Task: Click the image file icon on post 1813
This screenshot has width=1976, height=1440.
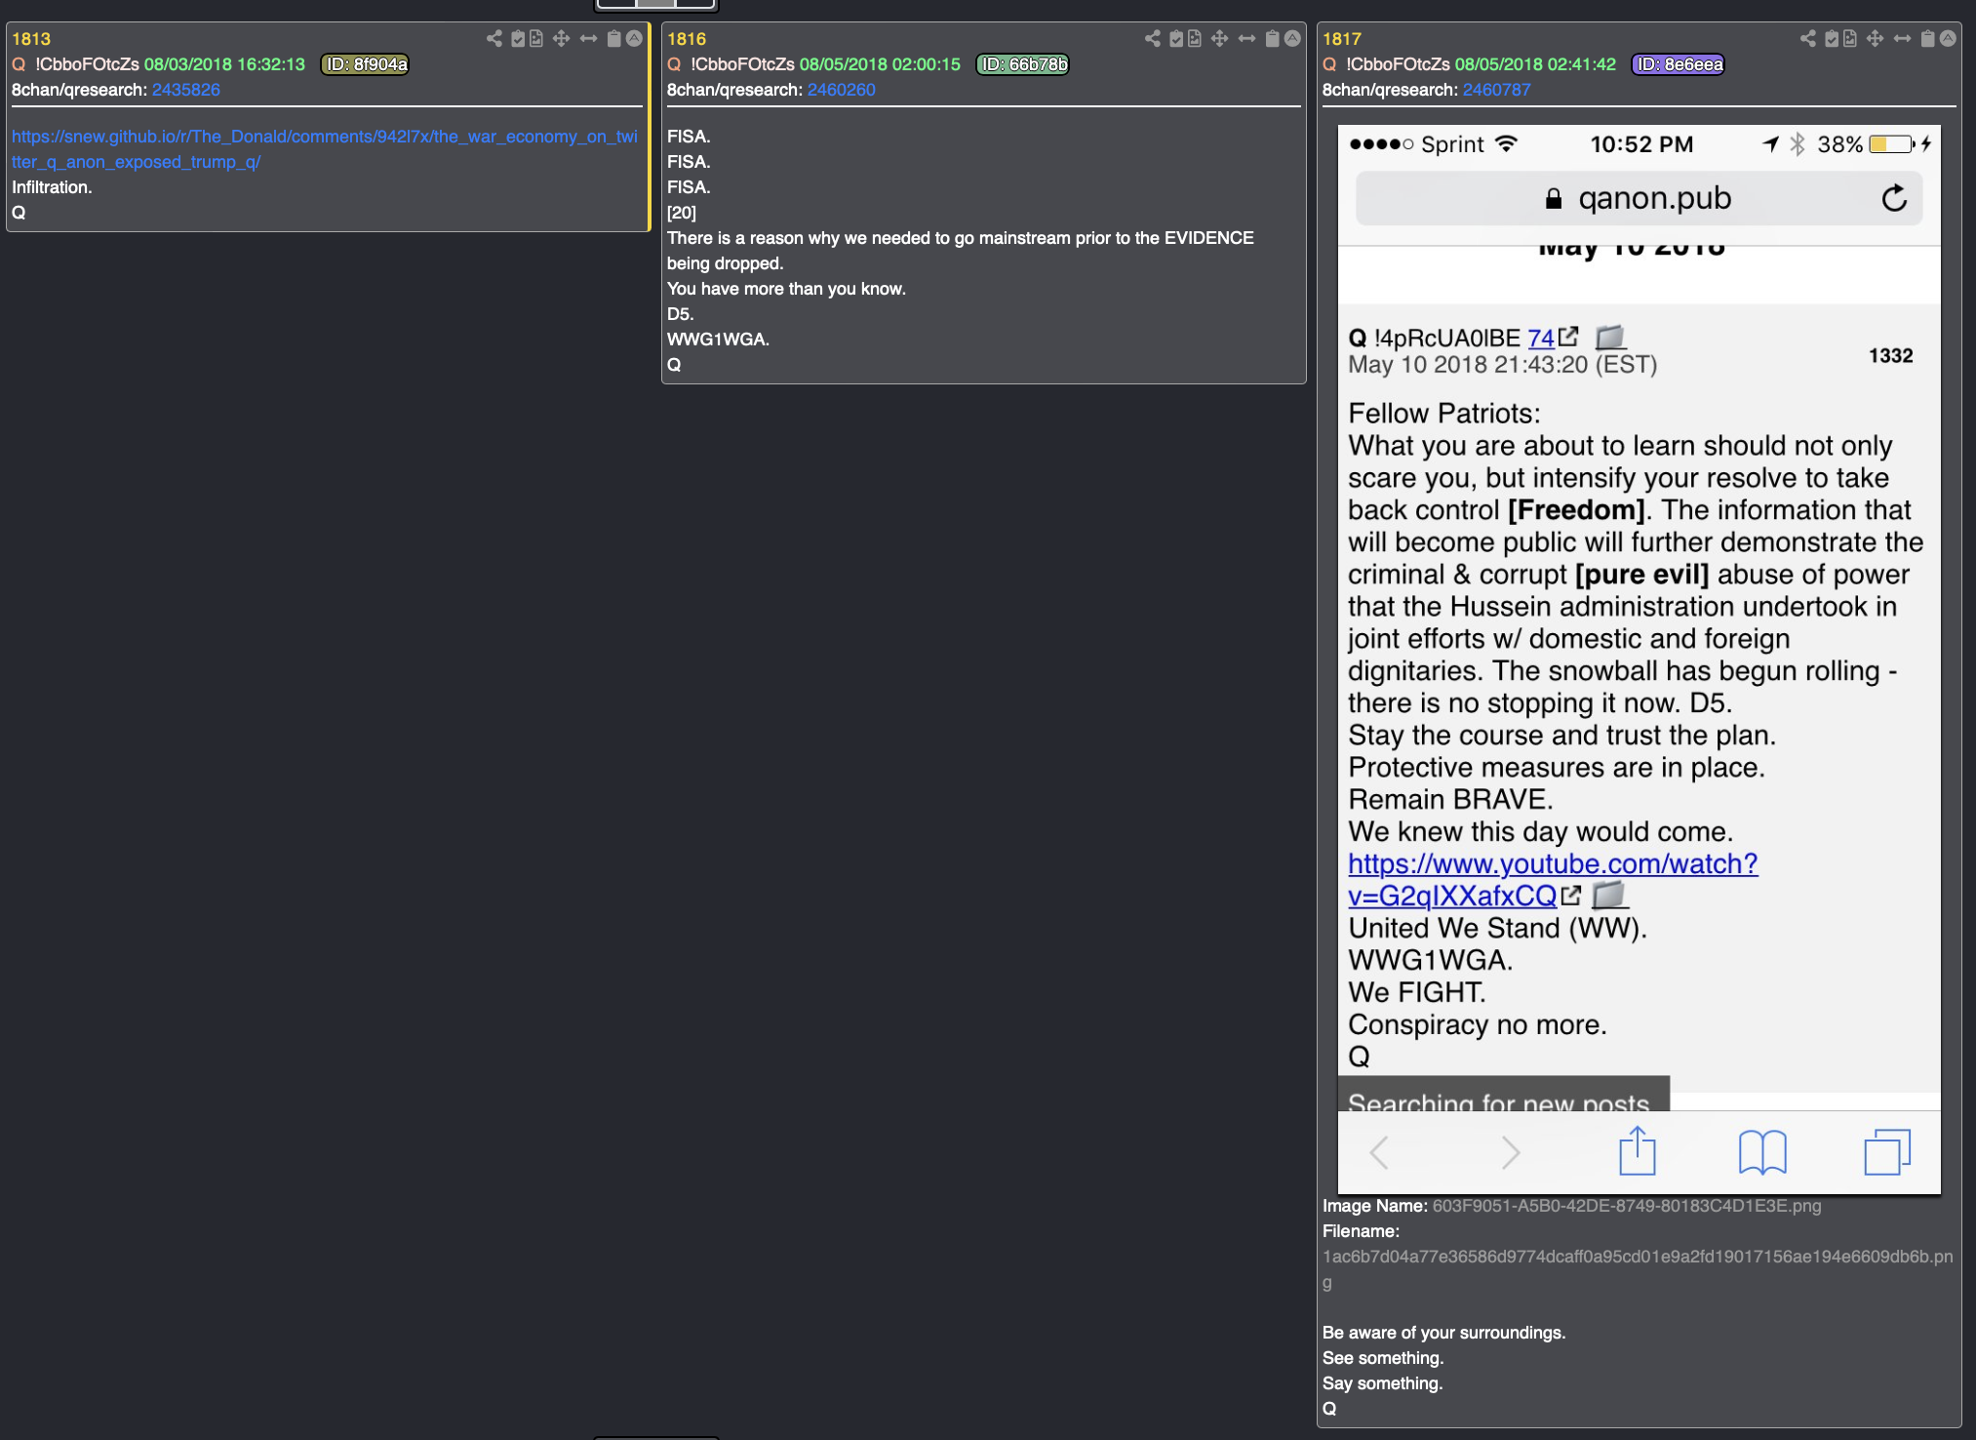Action: [536, 39]
